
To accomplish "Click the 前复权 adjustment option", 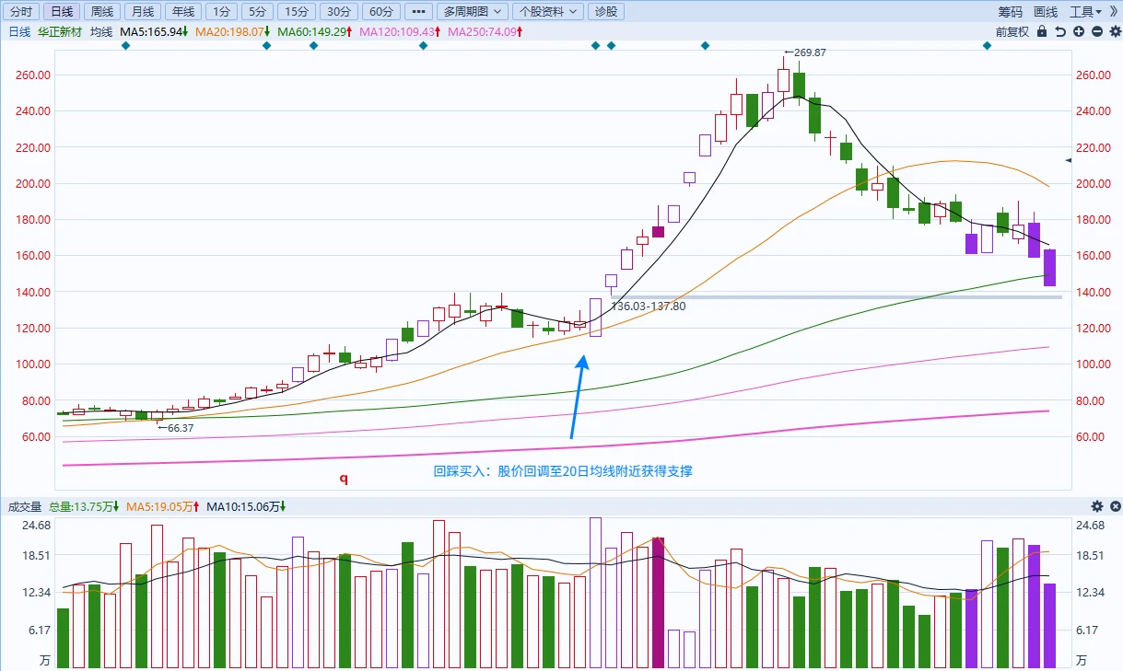I will (1012, 31).
